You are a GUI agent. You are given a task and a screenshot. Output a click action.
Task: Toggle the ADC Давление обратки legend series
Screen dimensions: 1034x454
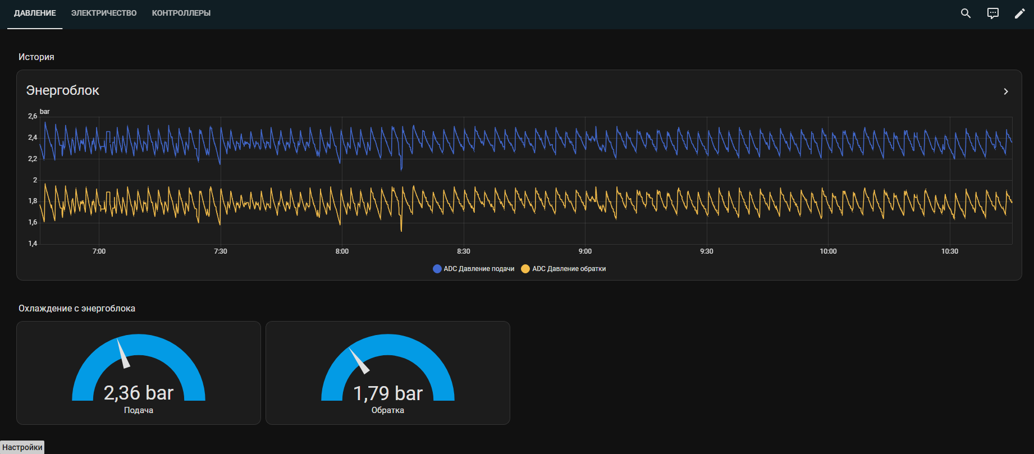pyautogui.click(x=569, y=269)
